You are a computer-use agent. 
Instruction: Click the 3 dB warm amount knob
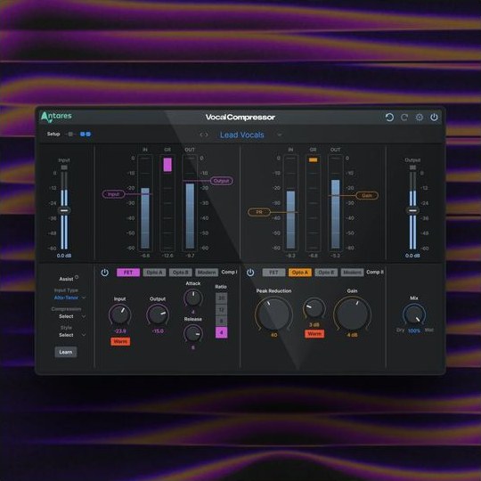click(x=314, y=308)
